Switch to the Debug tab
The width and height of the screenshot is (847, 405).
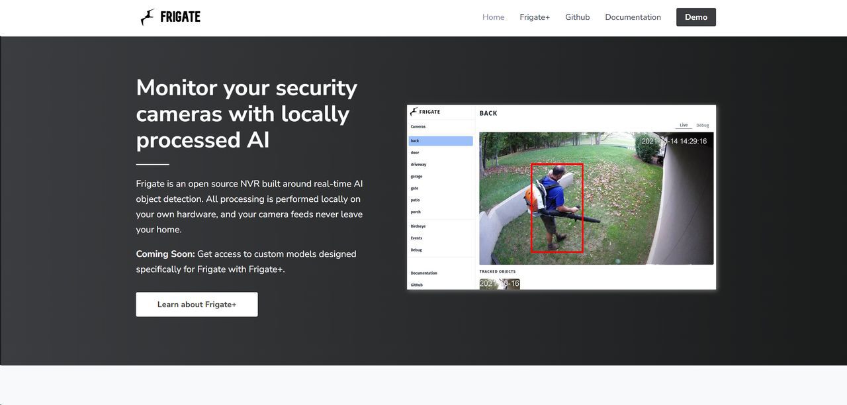coord(702,125)
